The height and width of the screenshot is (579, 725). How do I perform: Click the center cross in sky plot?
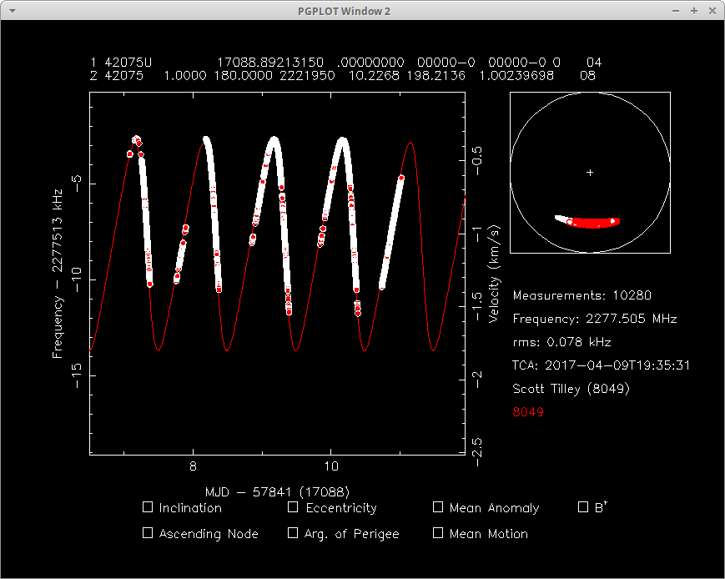(x=590, y=173)
